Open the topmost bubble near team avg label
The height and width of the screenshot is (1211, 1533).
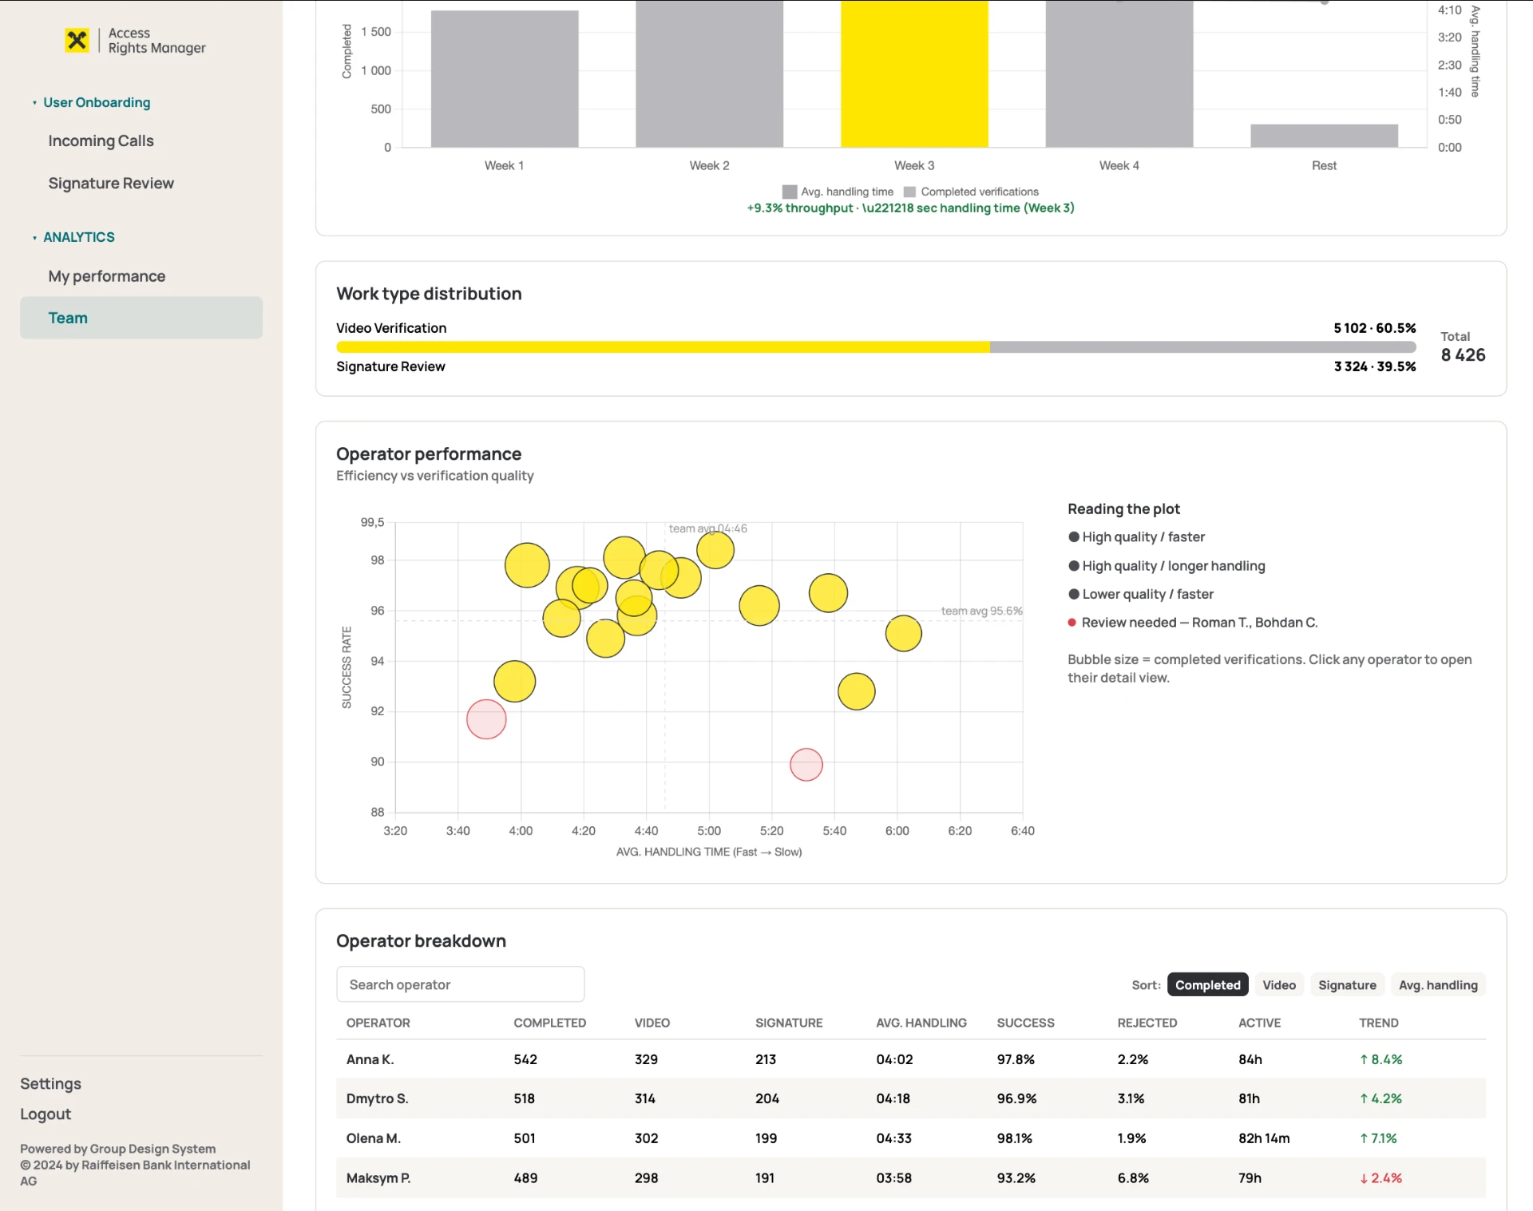715,549
